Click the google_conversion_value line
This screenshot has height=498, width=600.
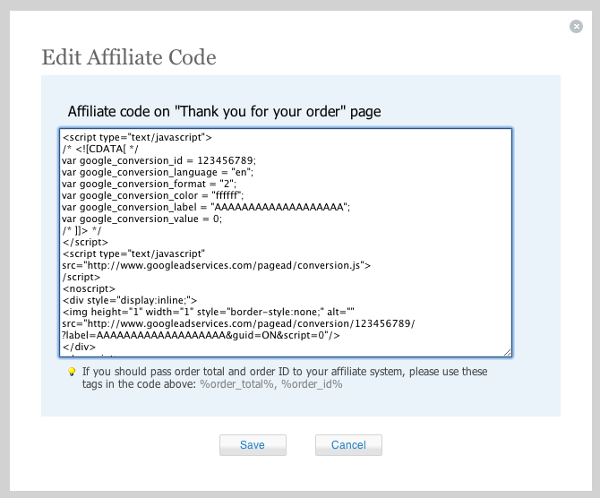(141, 219)
